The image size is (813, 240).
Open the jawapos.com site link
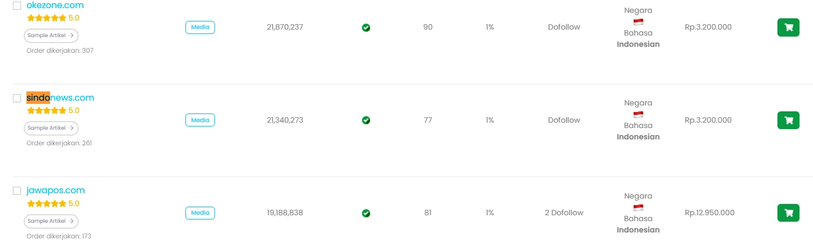(x=55, y=190)
